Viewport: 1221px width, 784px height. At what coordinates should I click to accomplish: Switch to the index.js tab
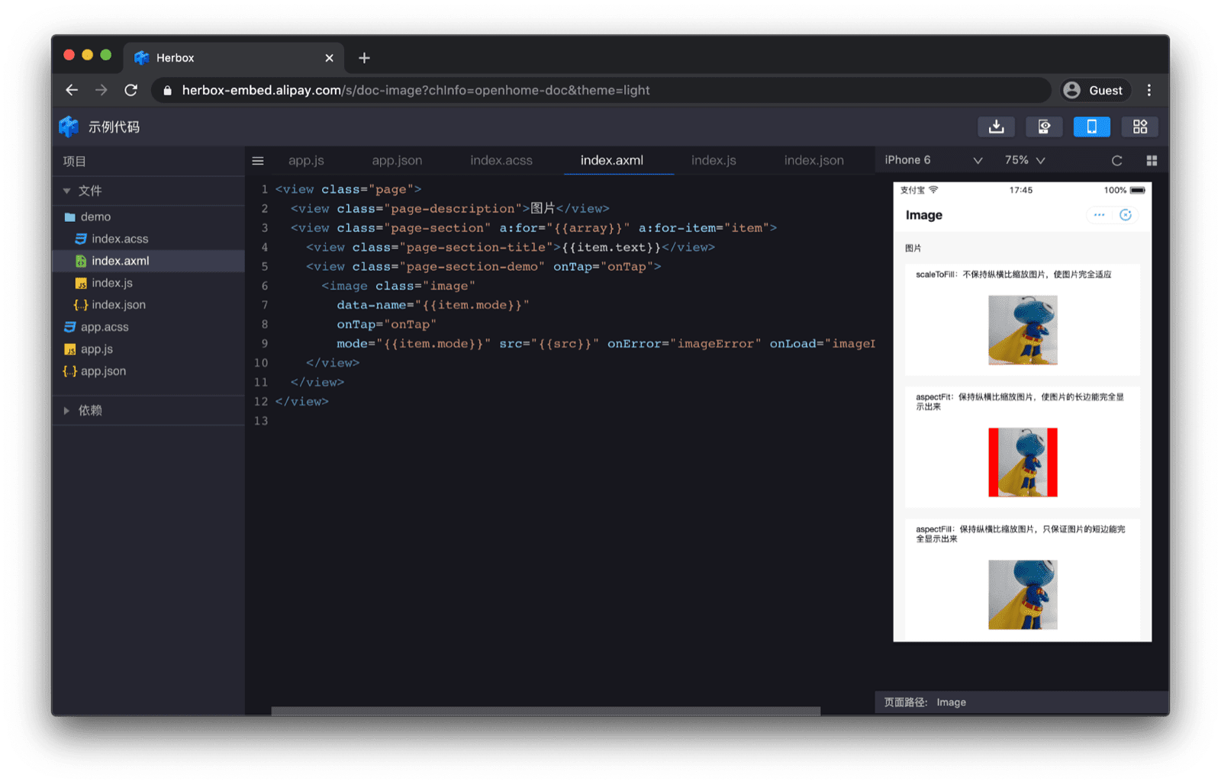click(x=713, y=160)
